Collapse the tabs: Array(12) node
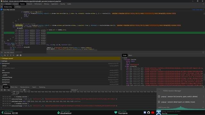The height and width of the screenshot is (115, 205). pyautogui.click(x=125, y=66)
